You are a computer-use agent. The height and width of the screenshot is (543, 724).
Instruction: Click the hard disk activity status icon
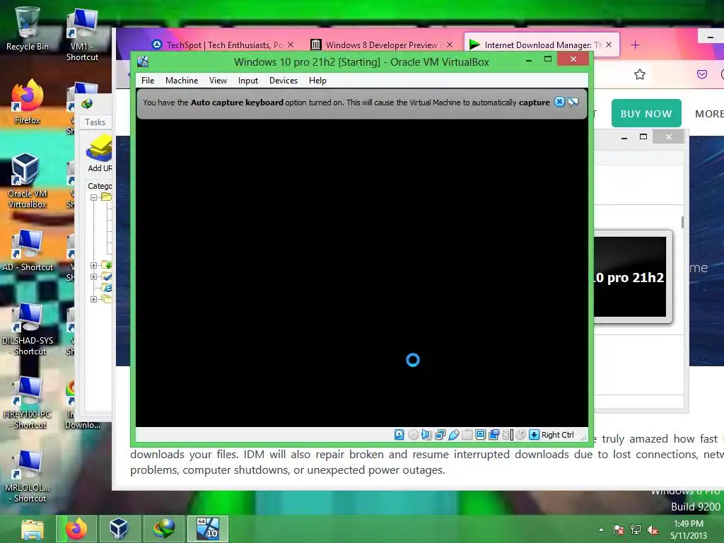tap(399, 435)
